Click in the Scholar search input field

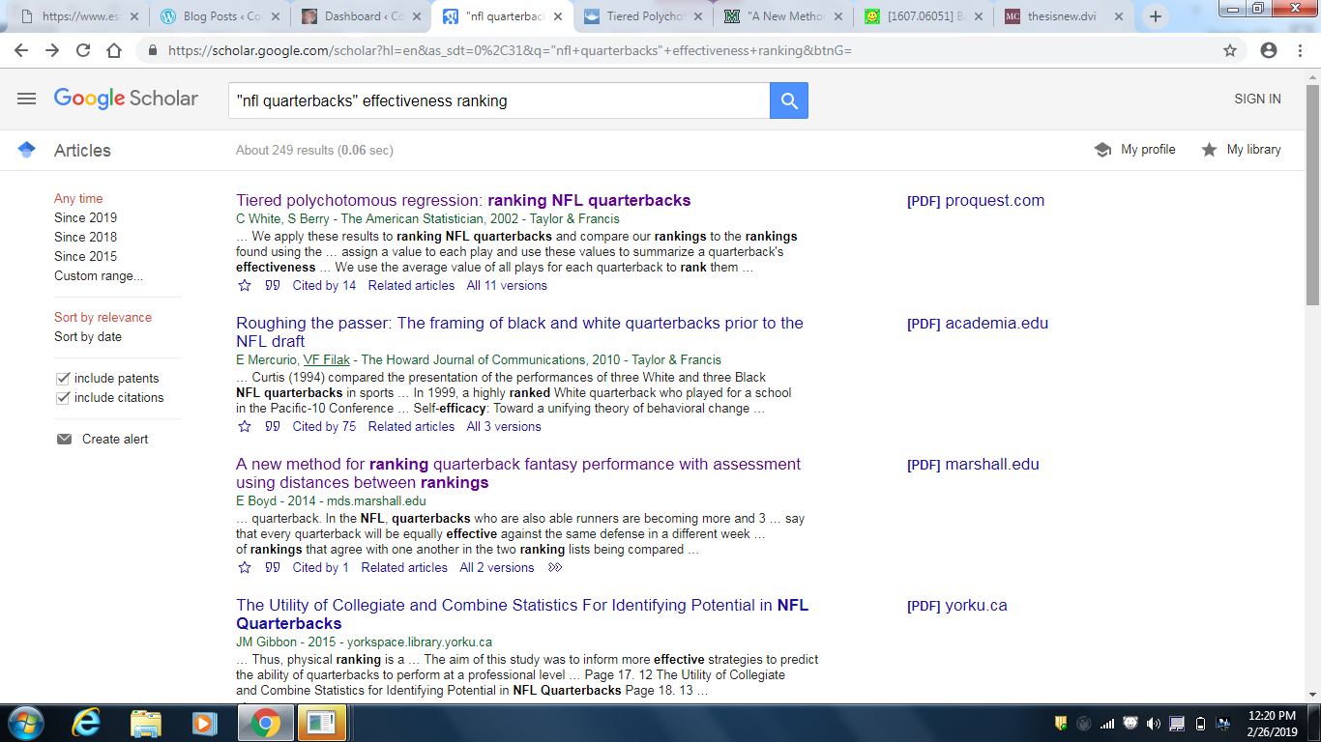click(498, 100)
